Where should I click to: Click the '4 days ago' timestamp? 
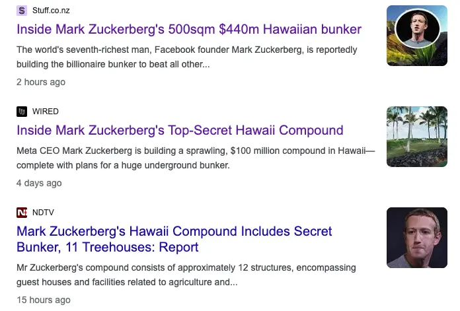(x=39, y=183)
